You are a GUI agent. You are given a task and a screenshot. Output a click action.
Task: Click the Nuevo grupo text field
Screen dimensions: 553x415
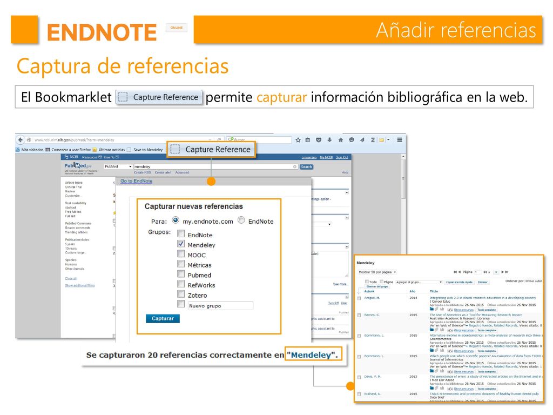click(x=220, y=306)
